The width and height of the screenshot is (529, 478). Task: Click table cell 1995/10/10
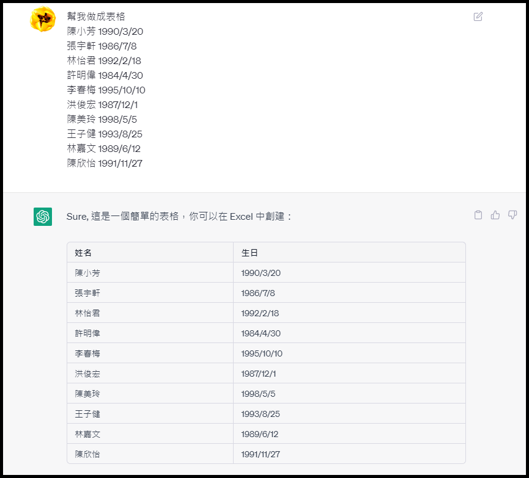349,353
